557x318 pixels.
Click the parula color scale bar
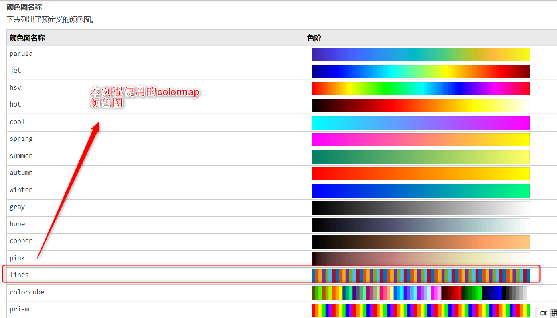coord(421,55)
